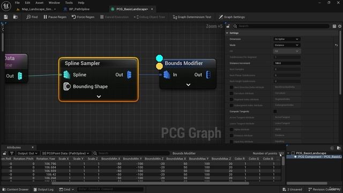Open Graph Settings

(232, 17)
